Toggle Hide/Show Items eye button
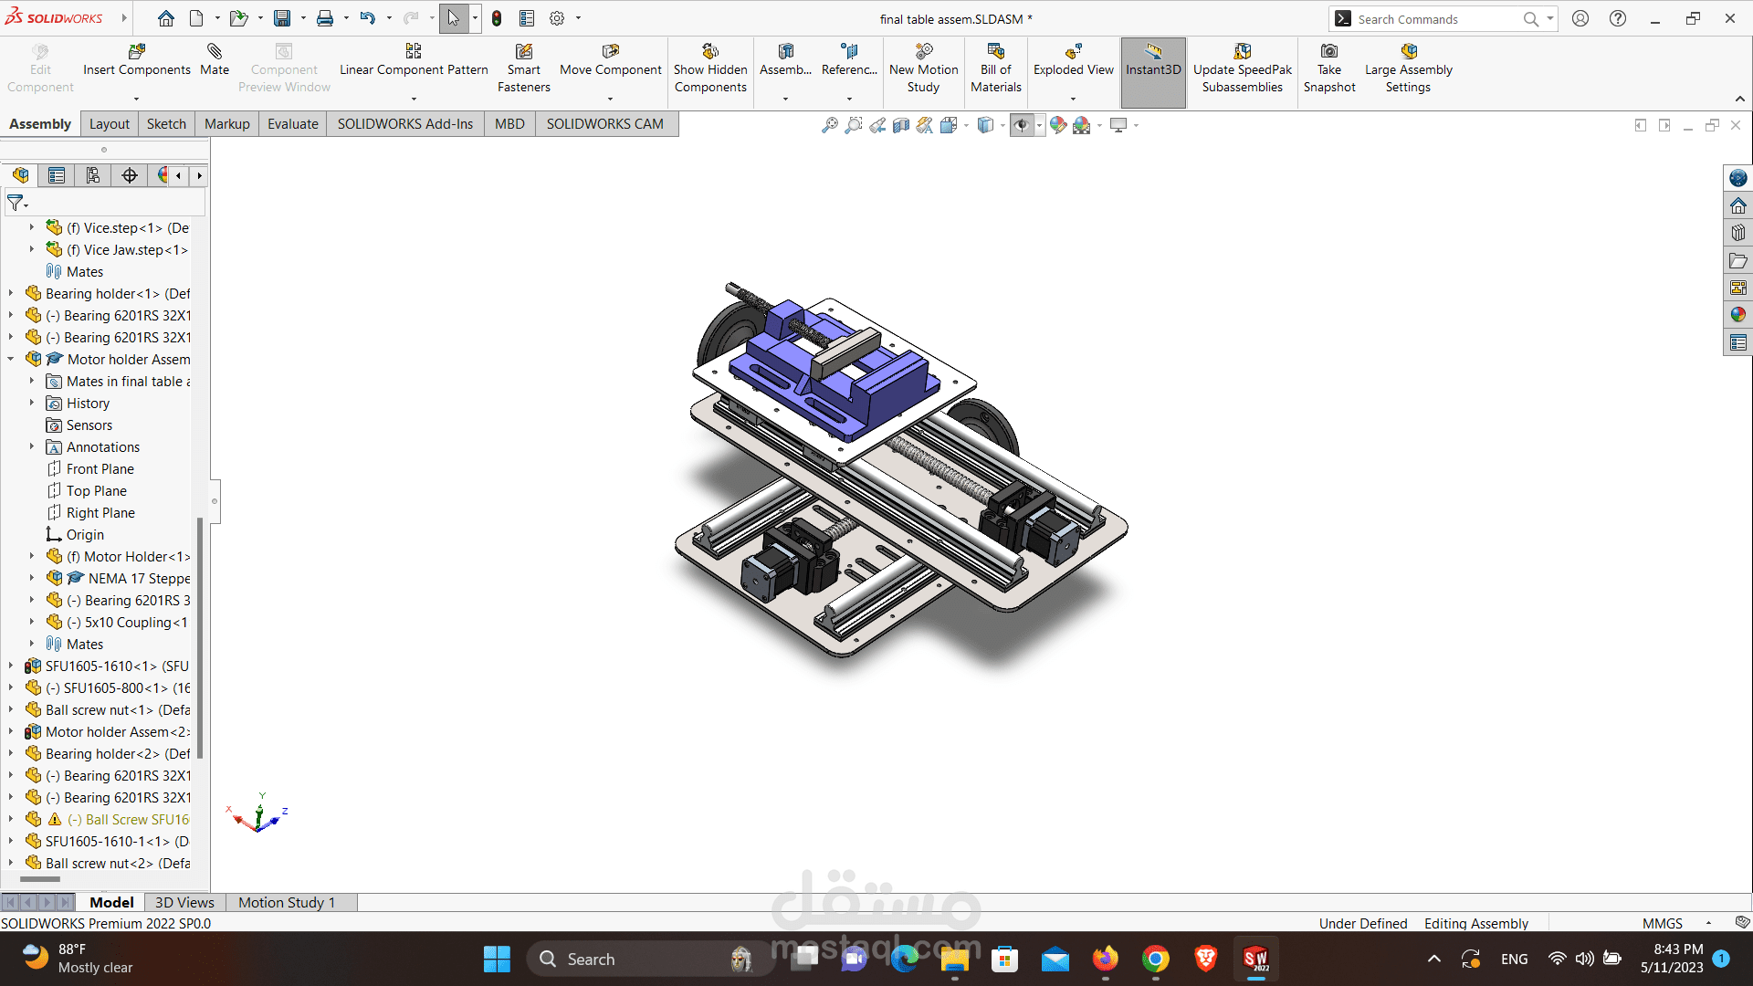The height and width of the screenshot is (986, 1753). click(x=1022, y=125)
